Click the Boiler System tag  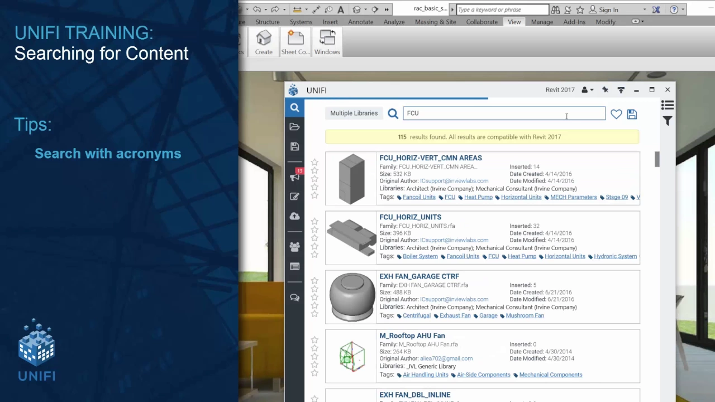pos(420,256)
